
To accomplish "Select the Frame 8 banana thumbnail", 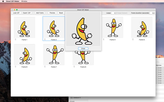I will pos(83,58).
